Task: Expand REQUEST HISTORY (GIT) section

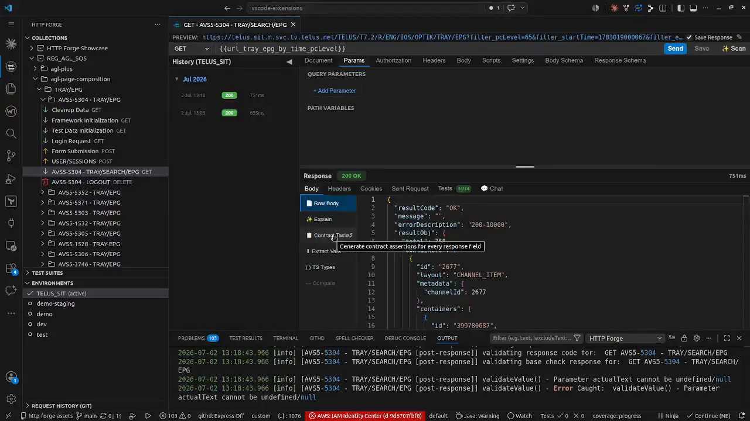Action: pyautogui.click(x=96, y=406)
